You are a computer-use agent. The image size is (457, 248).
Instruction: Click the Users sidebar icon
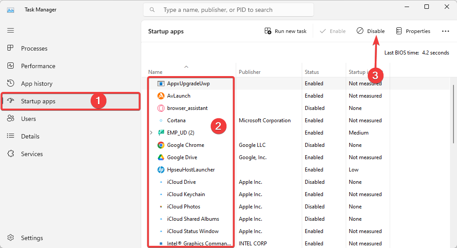11,119
